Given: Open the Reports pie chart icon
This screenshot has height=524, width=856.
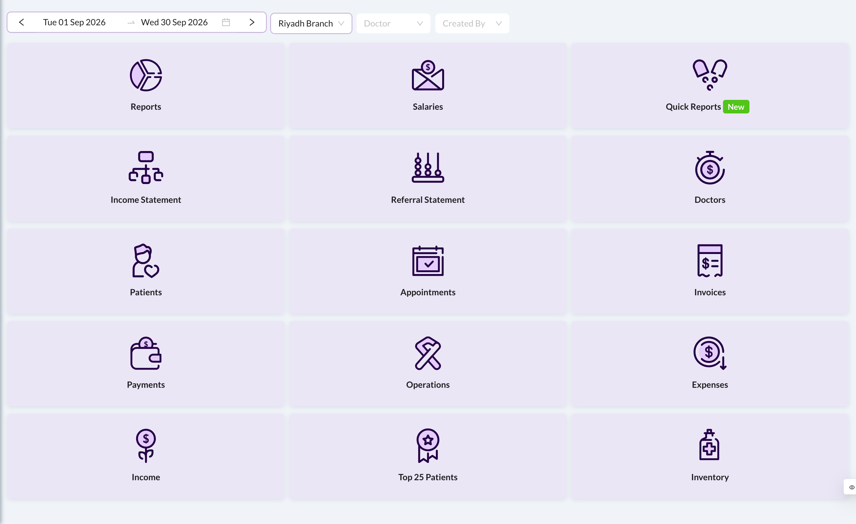Looking at the screenshot, I should [146, 75].
